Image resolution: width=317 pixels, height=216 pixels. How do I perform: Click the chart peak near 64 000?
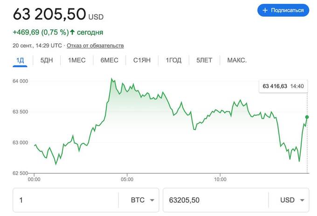point(111,79)
